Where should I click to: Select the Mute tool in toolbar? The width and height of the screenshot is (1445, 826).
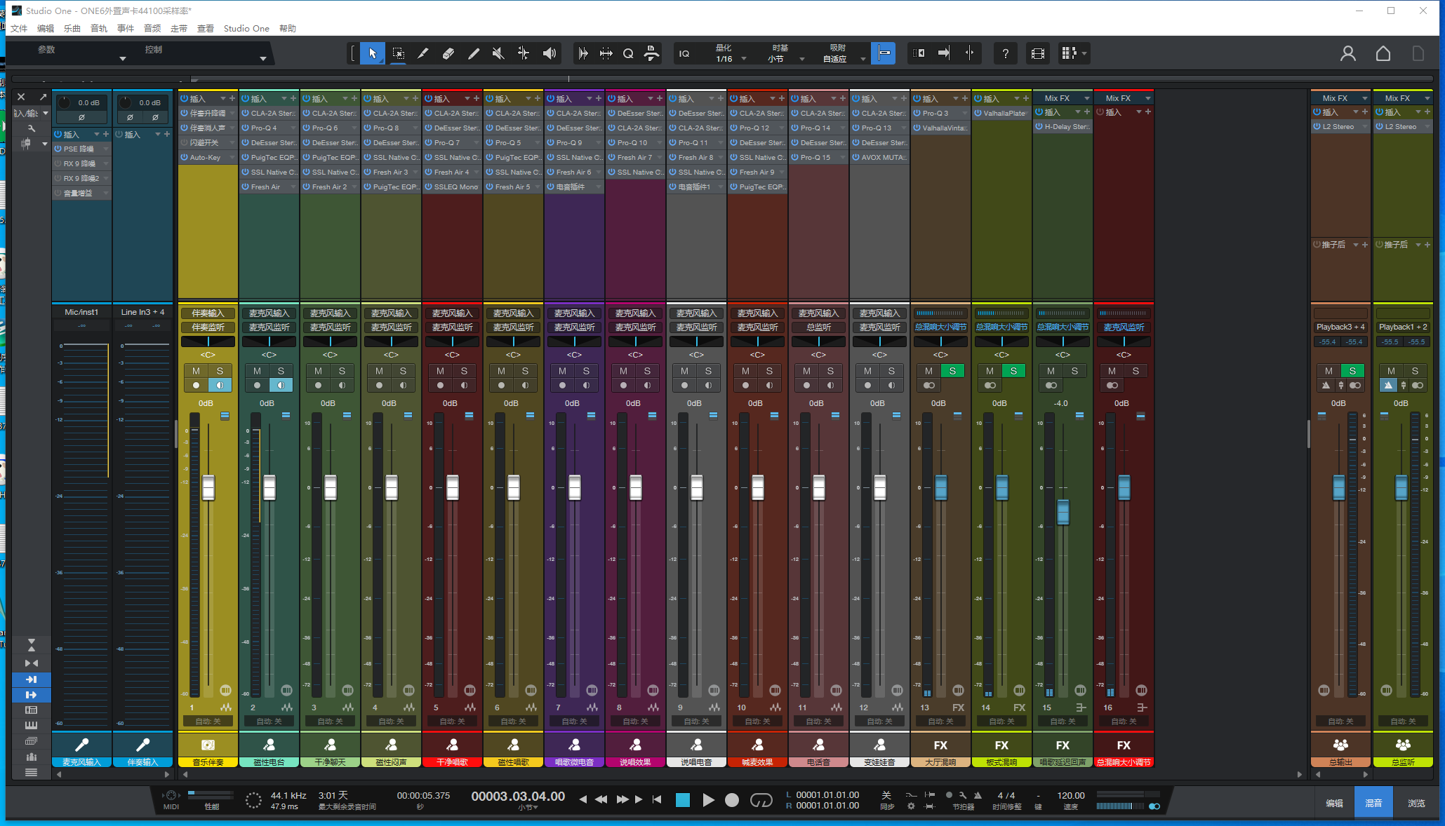[x=498, y=53]
